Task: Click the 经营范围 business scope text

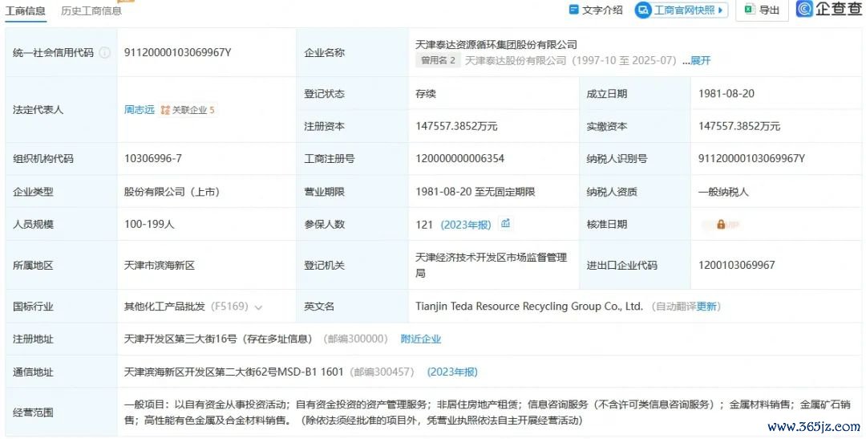Action: 488,413
